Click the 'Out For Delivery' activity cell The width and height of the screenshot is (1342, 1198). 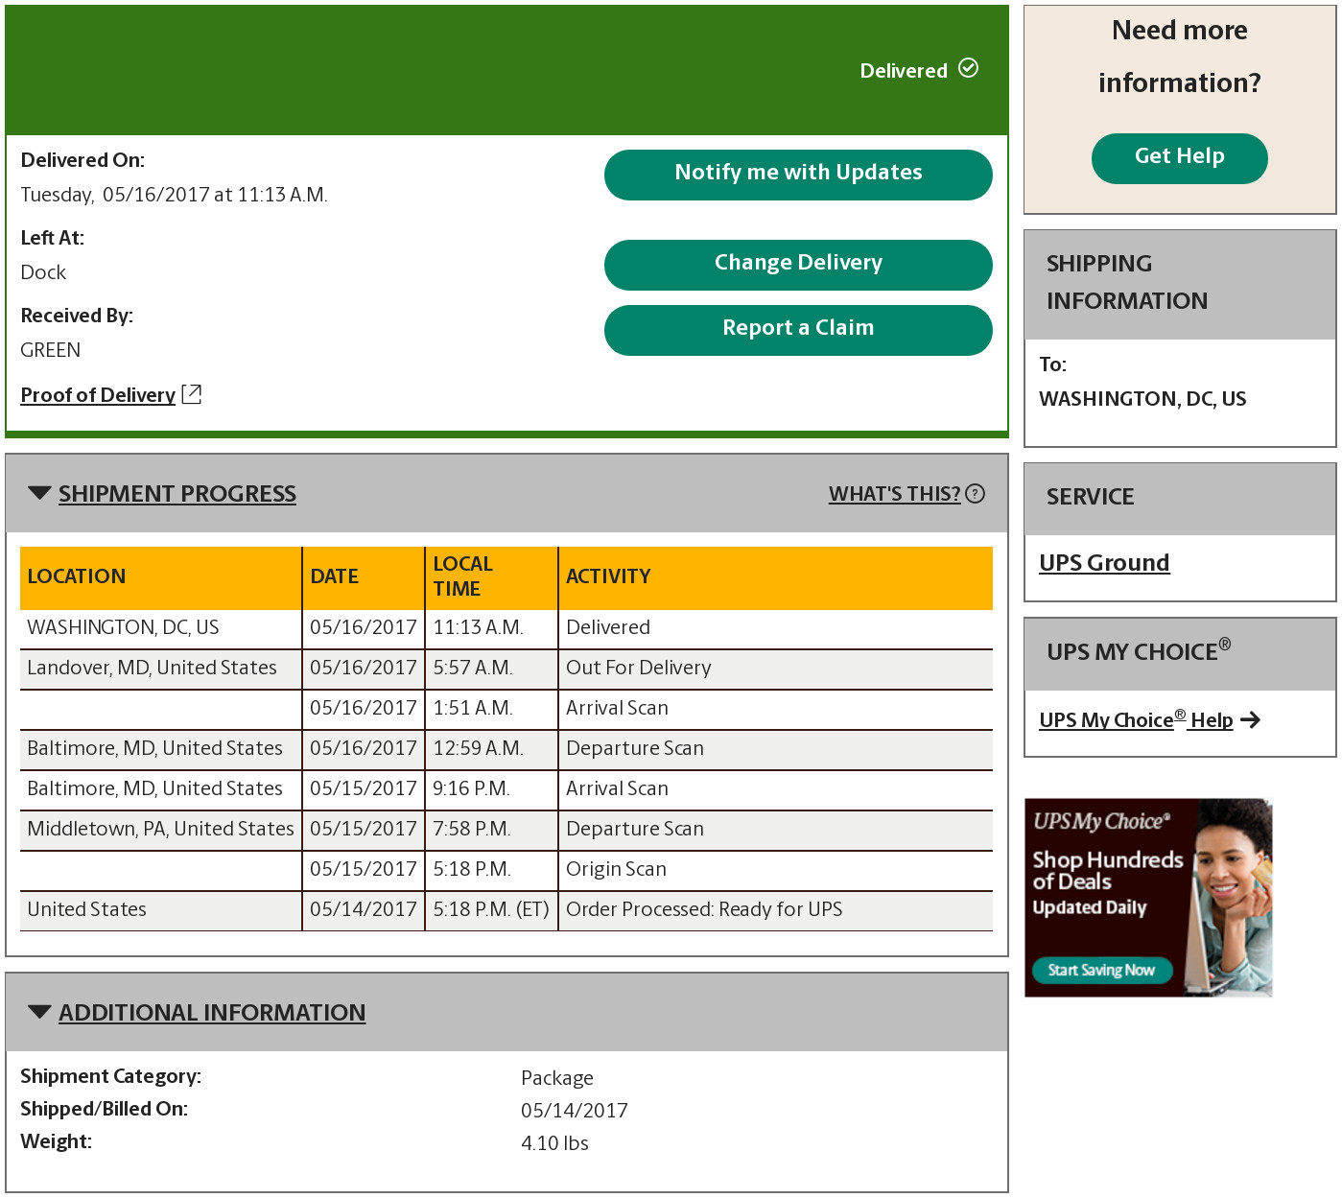(x=776, y=669)
